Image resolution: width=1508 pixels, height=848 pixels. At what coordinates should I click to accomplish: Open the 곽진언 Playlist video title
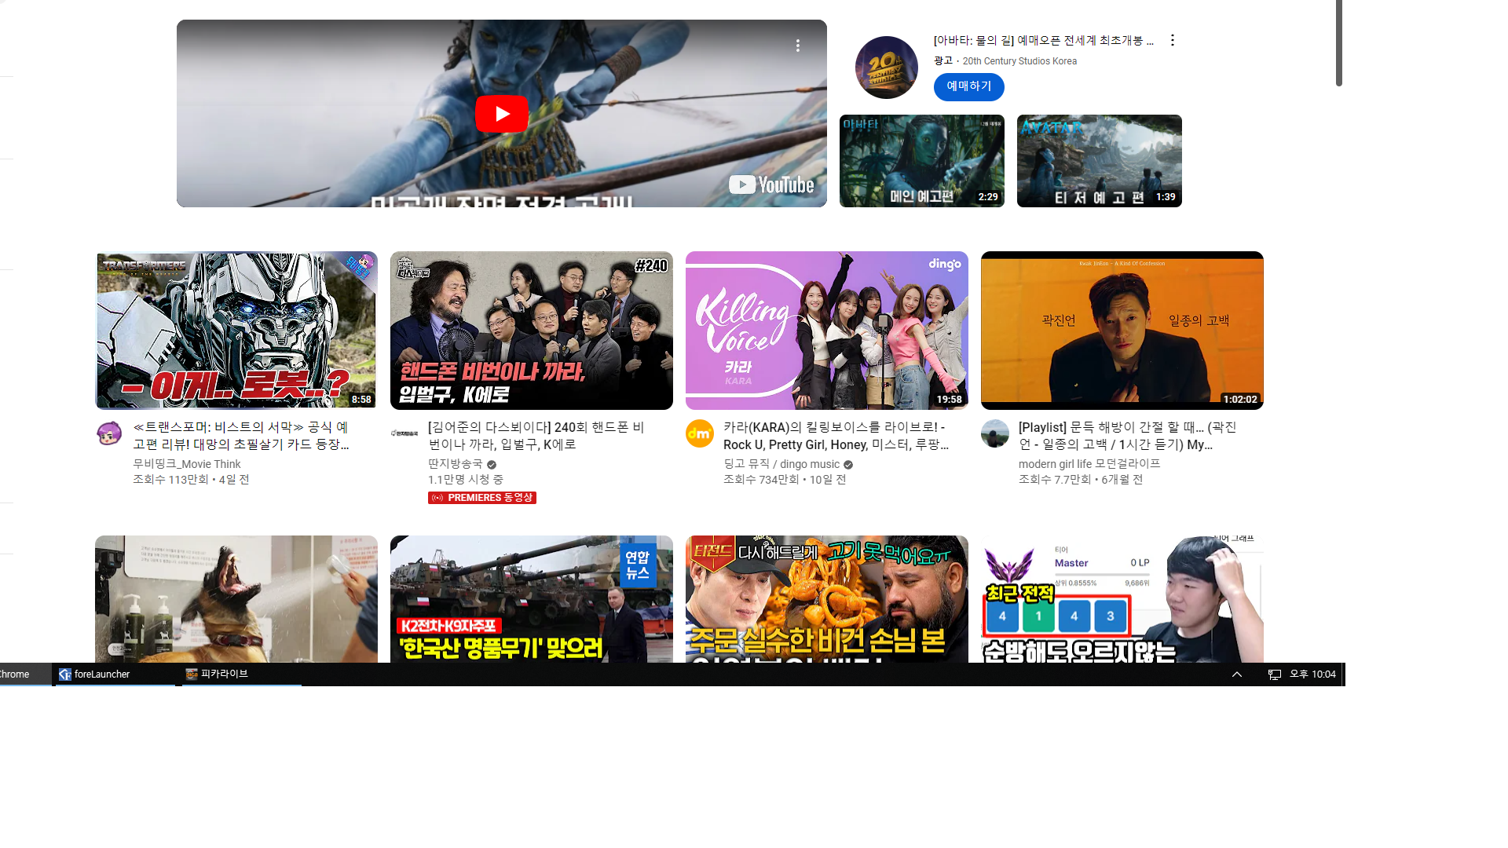(1126, 436)
